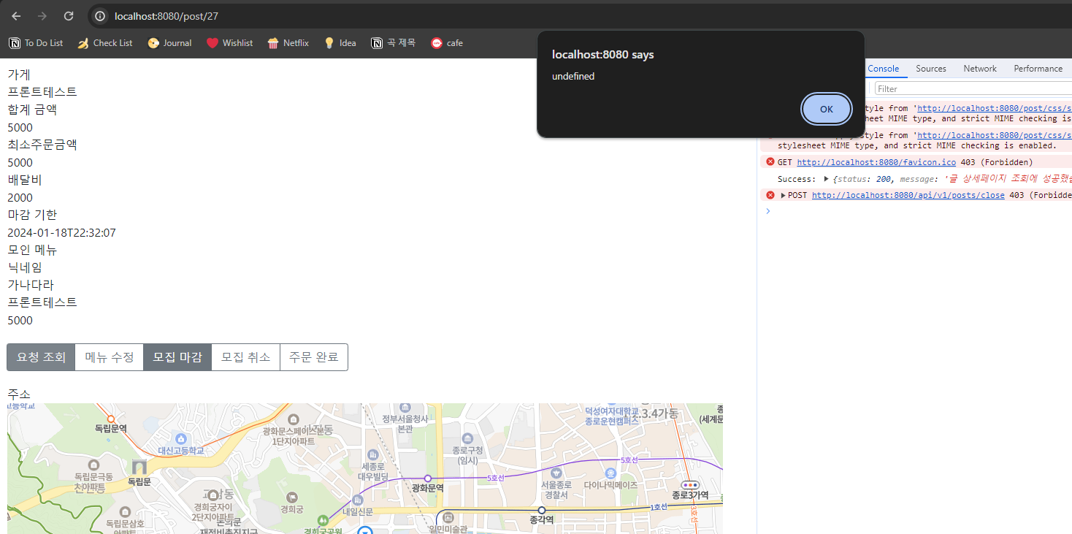1072x534 pixels.
Task: Open the Wishlist bookmark
Action: click(229, 43)
